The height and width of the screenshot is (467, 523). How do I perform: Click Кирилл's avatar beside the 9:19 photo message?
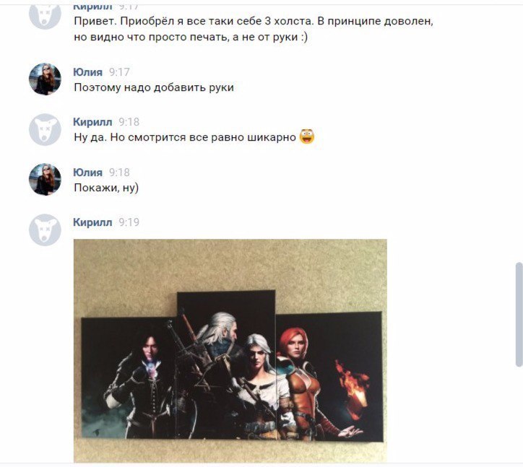(x=45, y=230)
